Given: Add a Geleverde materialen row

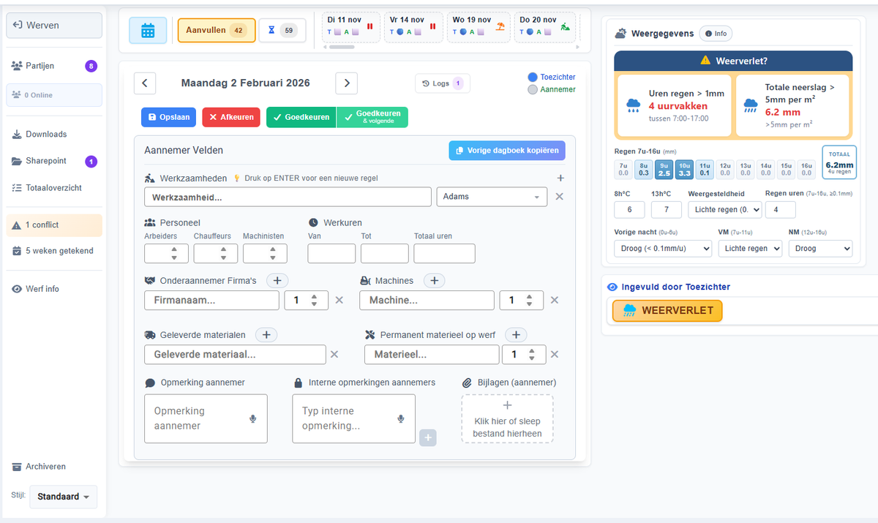Looking at the screenshot, I should (x=266, y=334).
